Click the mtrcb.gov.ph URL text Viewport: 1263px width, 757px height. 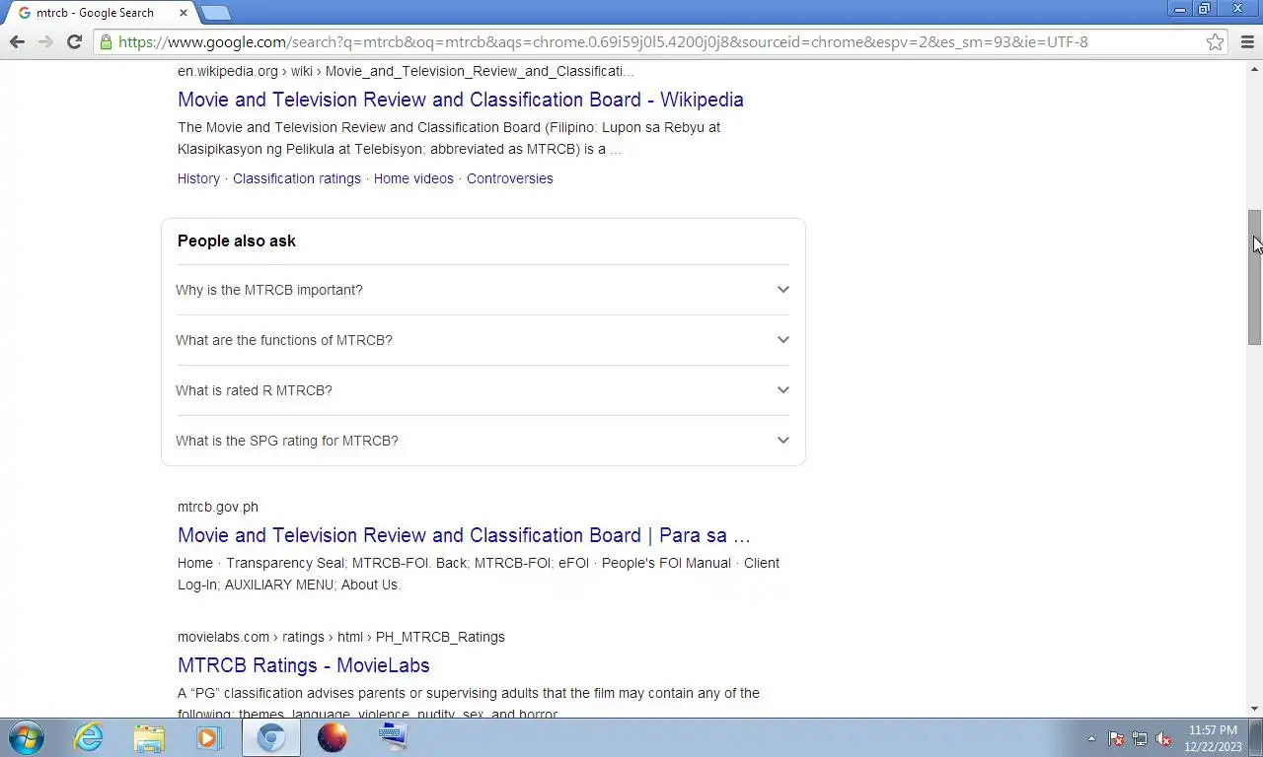pyautogui.click(x=218, y=507)
